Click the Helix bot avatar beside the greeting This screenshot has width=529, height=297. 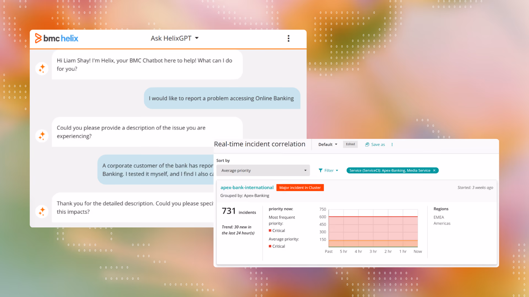(x=42, y=68)
